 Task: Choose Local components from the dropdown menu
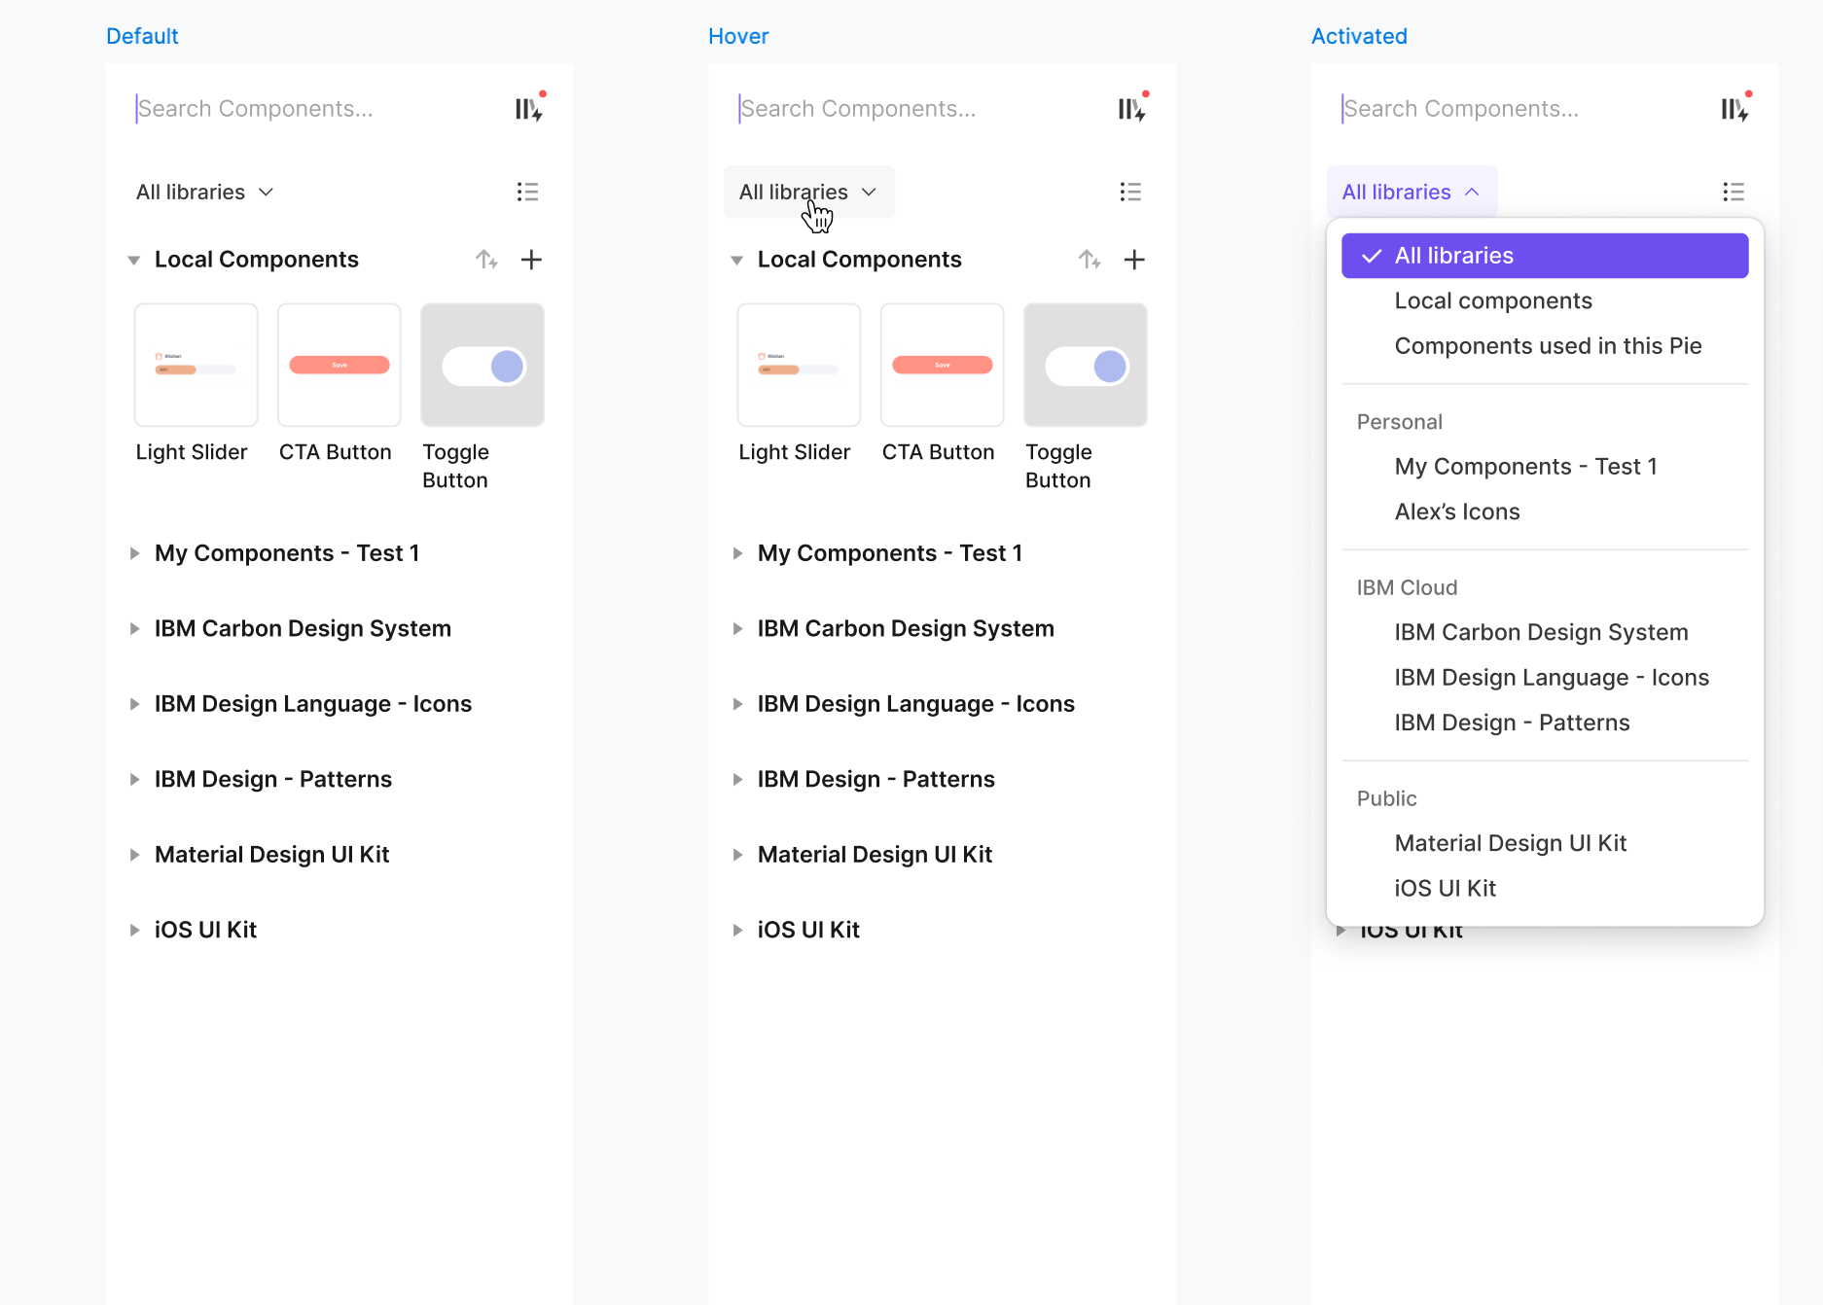coord(1493,300)
